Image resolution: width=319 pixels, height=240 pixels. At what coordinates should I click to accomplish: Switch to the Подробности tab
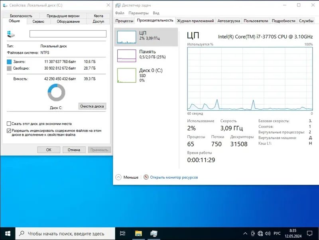[284, 21]
